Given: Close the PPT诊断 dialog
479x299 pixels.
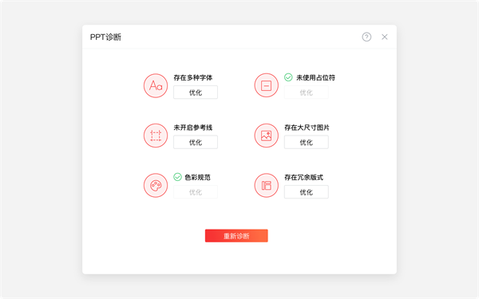Looking at the screenshot, I should (385, 37).
